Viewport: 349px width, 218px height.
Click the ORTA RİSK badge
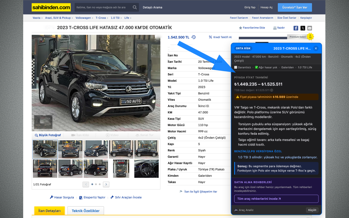click(x=243, y=49)
